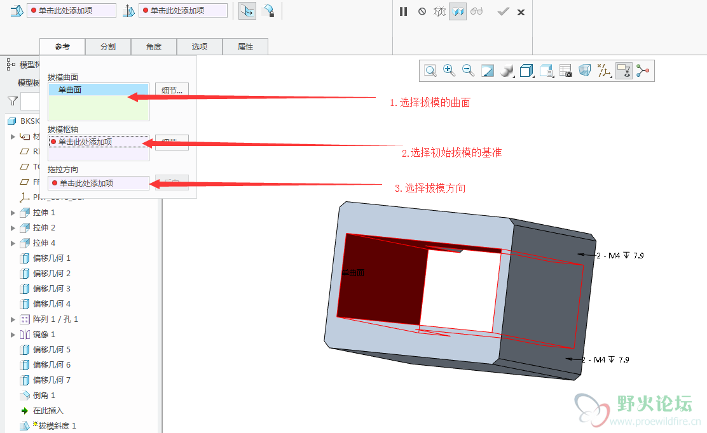Click the Repaint icon
This screenshot has width=707, height=433.
coord(488,70)
